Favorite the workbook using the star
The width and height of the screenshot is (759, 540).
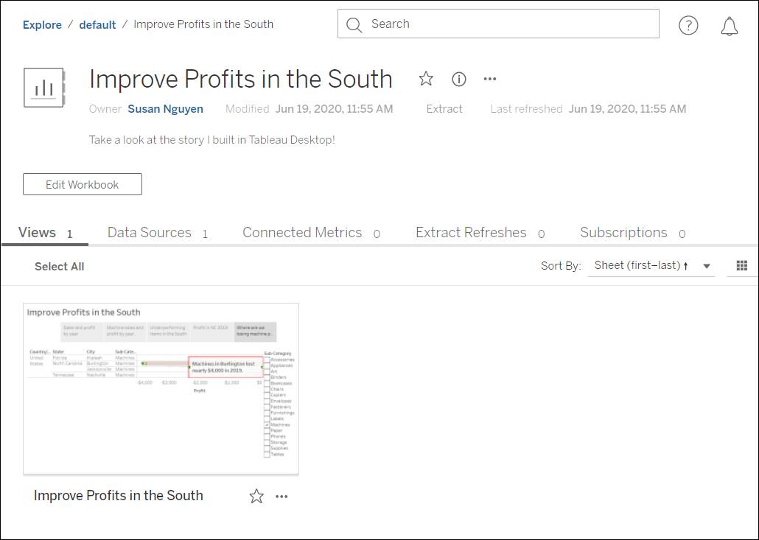(426, 79)
